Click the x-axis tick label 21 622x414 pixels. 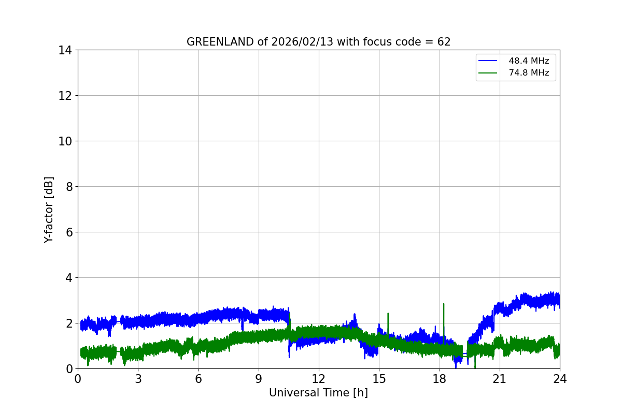[500, 378]
